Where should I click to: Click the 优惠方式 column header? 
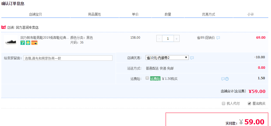[x=209, y=15]
